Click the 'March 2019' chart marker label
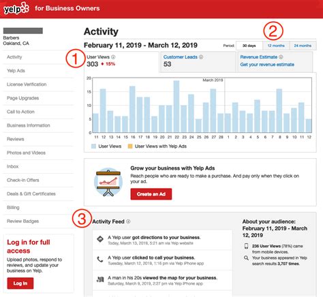This screenshot has height=297, width=323. [x=213, y=80]
